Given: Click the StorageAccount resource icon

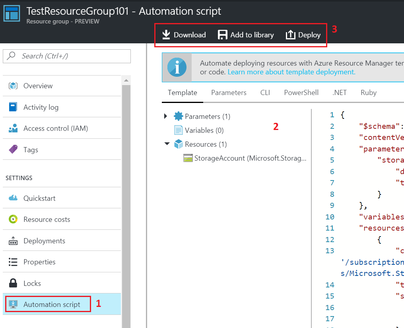Looking at the screenshot, I should (x=188, y=158).
